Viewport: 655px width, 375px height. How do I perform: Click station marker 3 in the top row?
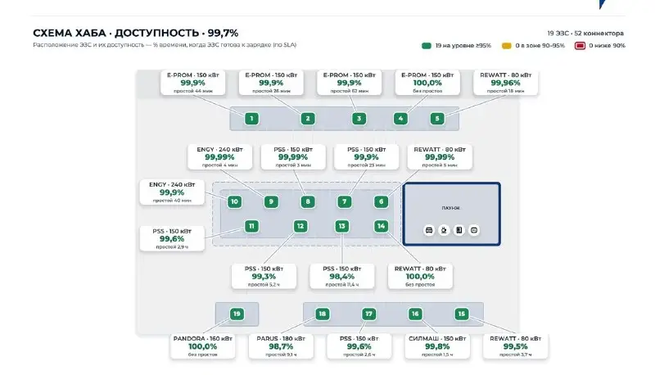pyautogui.click(x=359, y=119)
